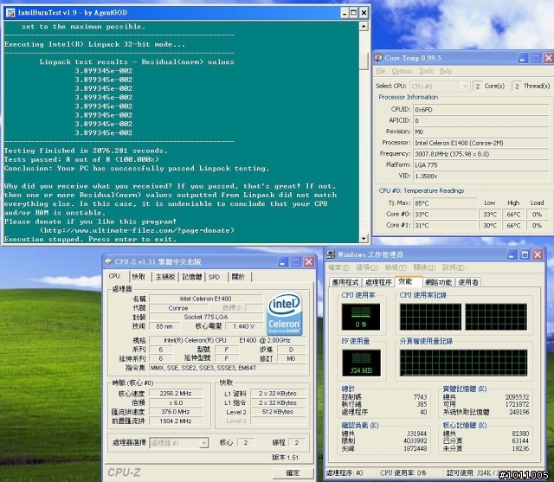Click the VID field 1.3500v in Core Temp

[x=481, y=176]
